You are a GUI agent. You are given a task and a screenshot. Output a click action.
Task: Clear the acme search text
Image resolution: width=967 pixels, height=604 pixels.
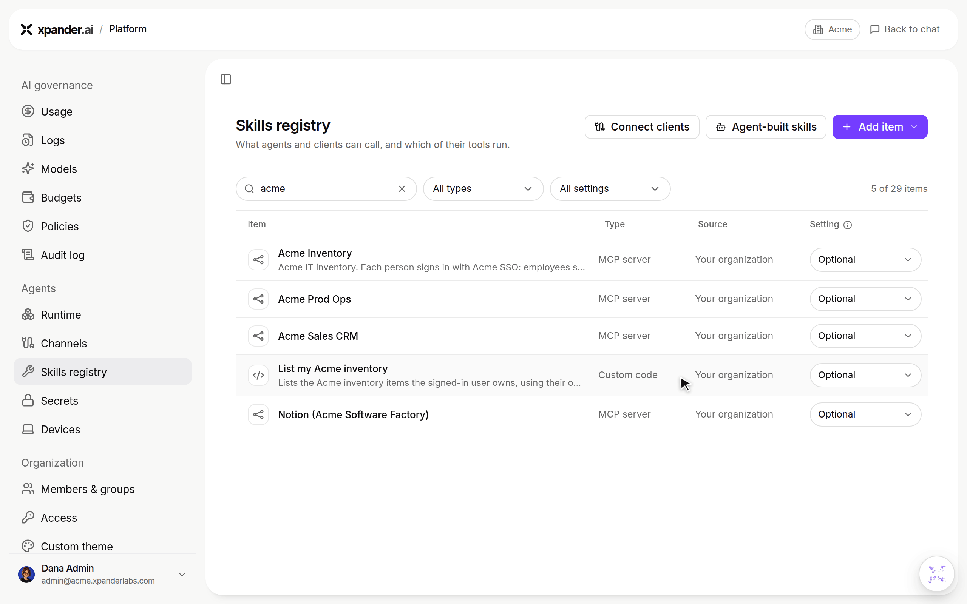(402, 188)
